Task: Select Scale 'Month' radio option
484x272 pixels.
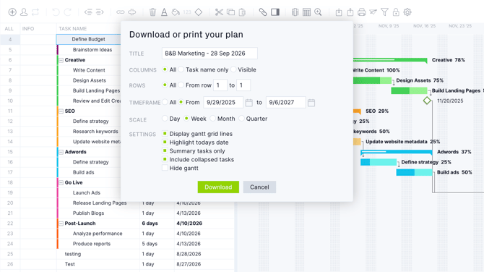Action: [x=212, y=119]
